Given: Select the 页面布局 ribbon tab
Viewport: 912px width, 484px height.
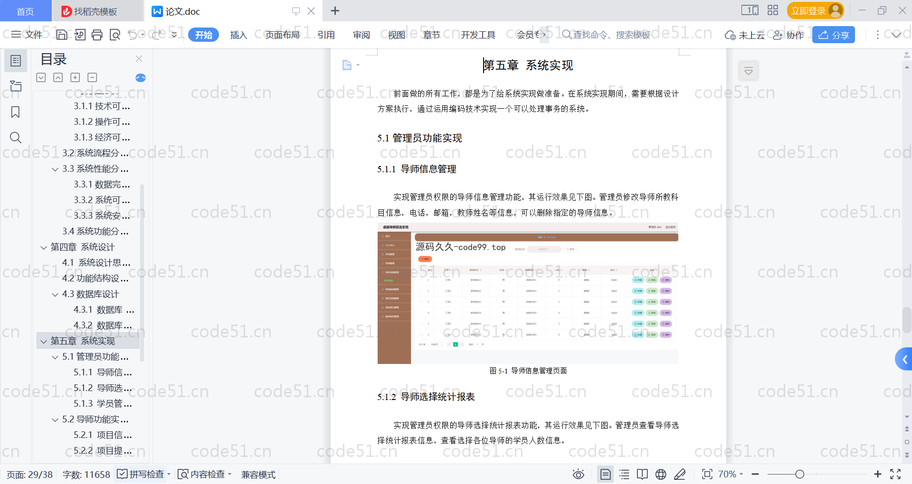Looking at the screenshot, I should coord(283,35).
